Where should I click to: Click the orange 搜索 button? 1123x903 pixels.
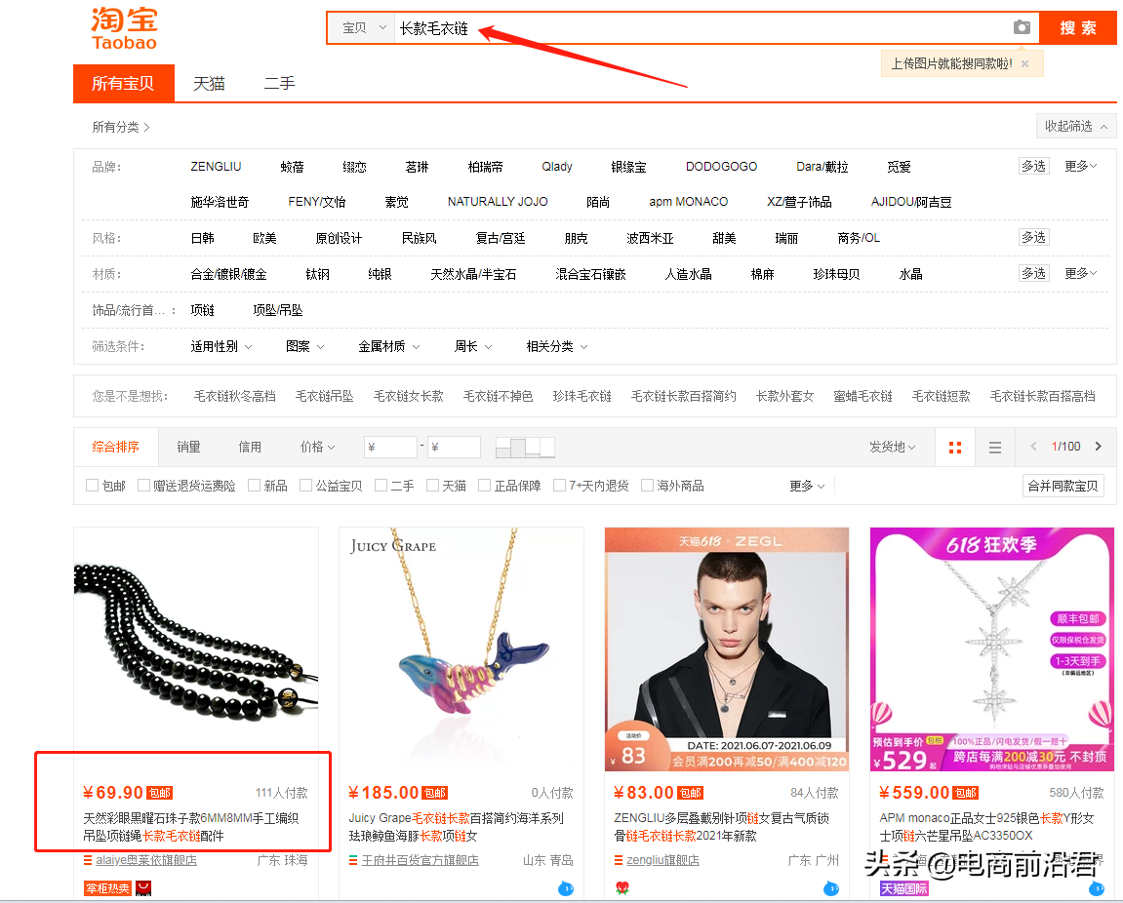(1078, 28)
